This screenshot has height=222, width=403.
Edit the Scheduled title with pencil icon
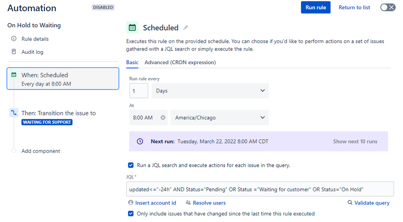click(186, 28)
